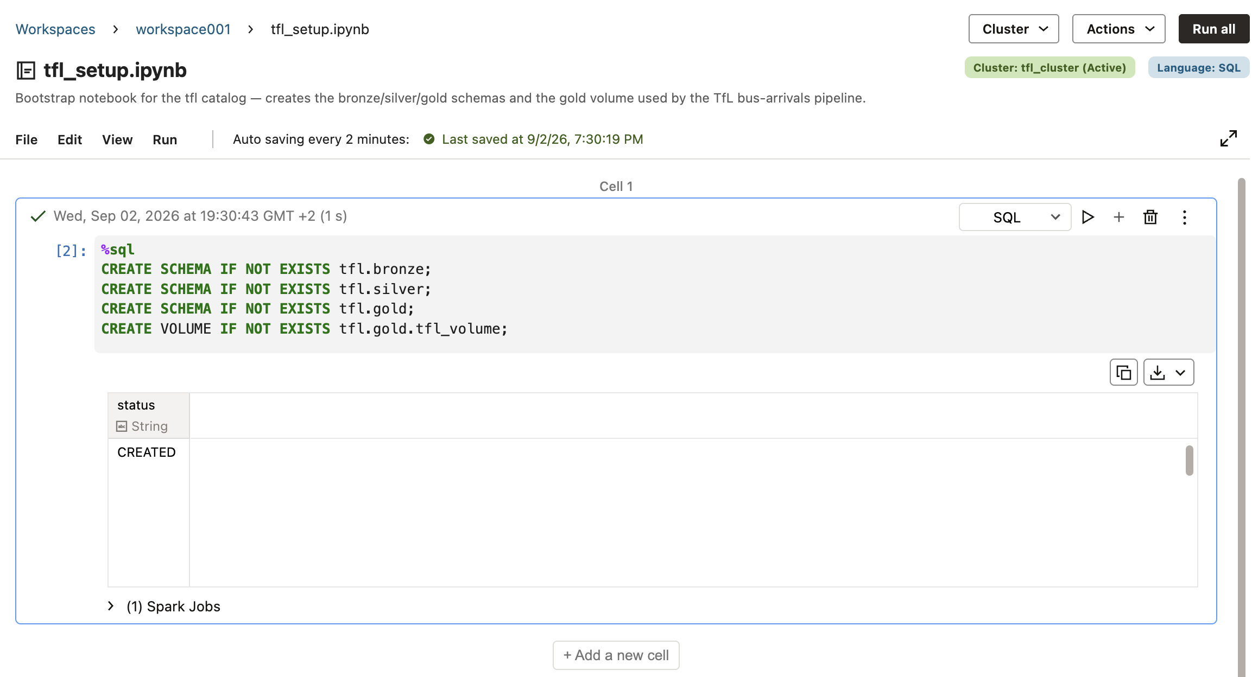Click tfl_setup.ipynb breadcrumb text
The image size is (1252, 677).
pos(320,29)
